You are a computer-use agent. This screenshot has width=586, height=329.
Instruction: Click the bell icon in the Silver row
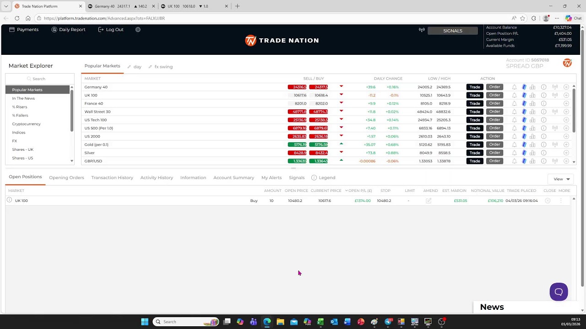tap(514, 153)
